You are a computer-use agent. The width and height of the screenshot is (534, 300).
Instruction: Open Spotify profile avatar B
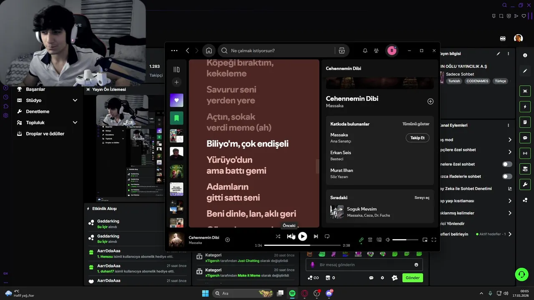pos(391,50)
